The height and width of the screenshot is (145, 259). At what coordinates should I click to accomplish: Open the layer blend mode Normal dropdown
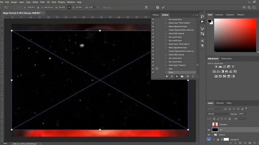218,114
